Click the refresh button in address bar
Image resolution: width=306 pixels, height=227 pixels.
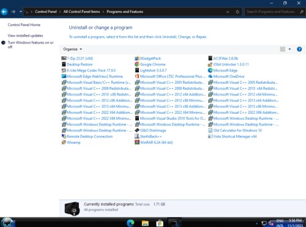(237, 12)
